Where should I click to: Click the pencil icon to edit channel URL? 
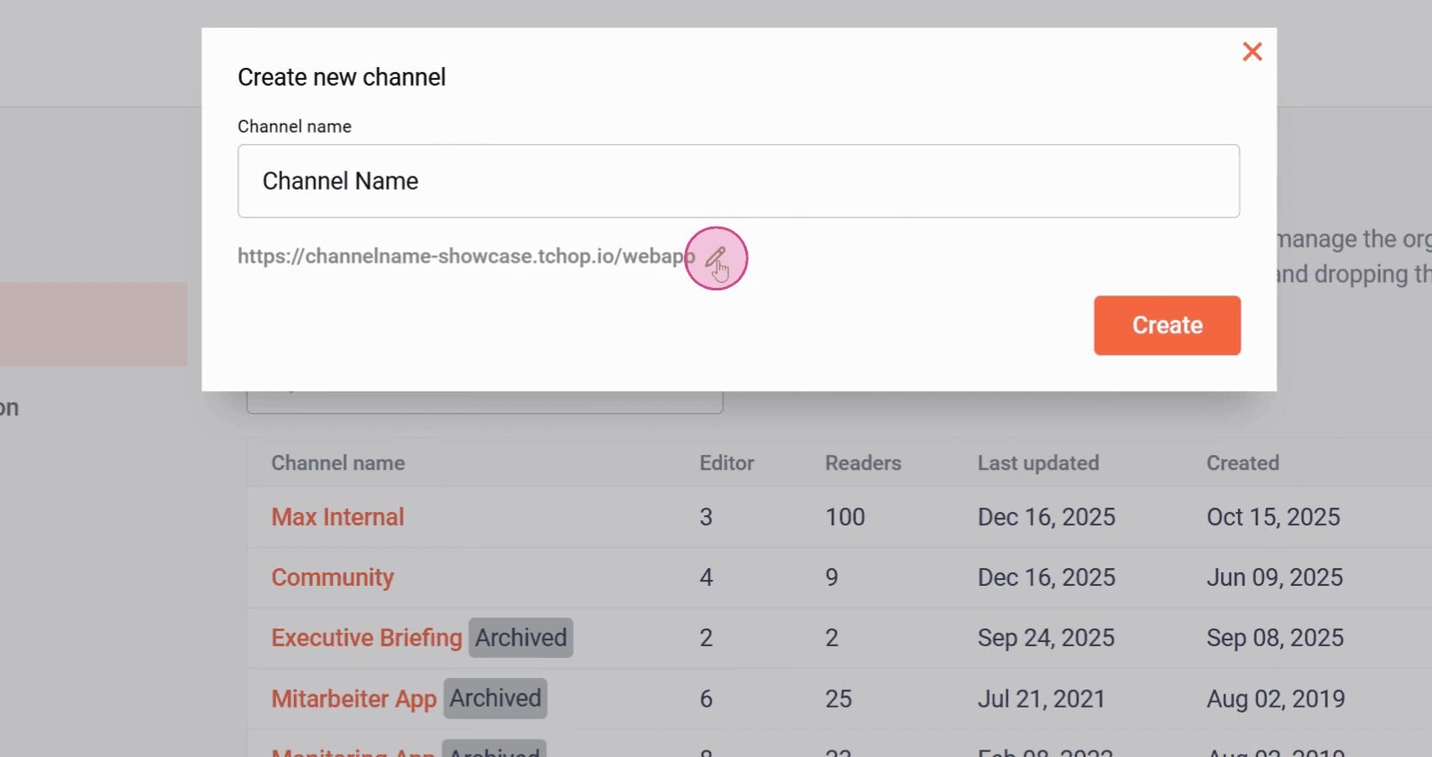tap(715, 257)
